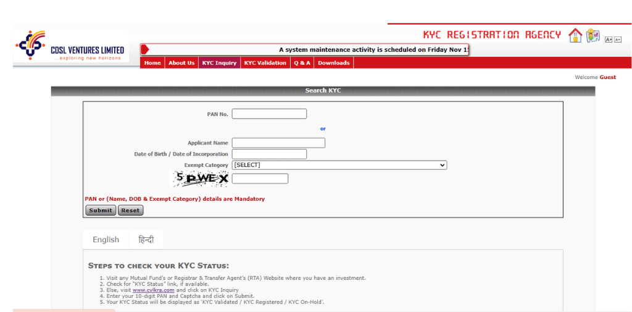The width and height of the screenshot is (632, 312).
Task: Submit the KYC search form
Action: (x=101, y=210)
